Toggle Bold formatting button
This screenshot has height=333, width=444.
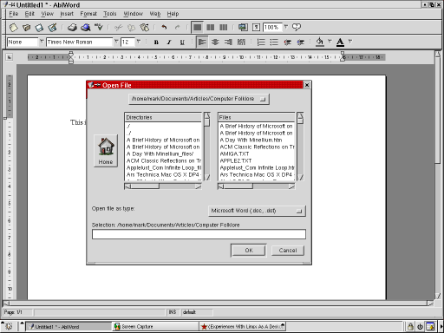point(156,42)
